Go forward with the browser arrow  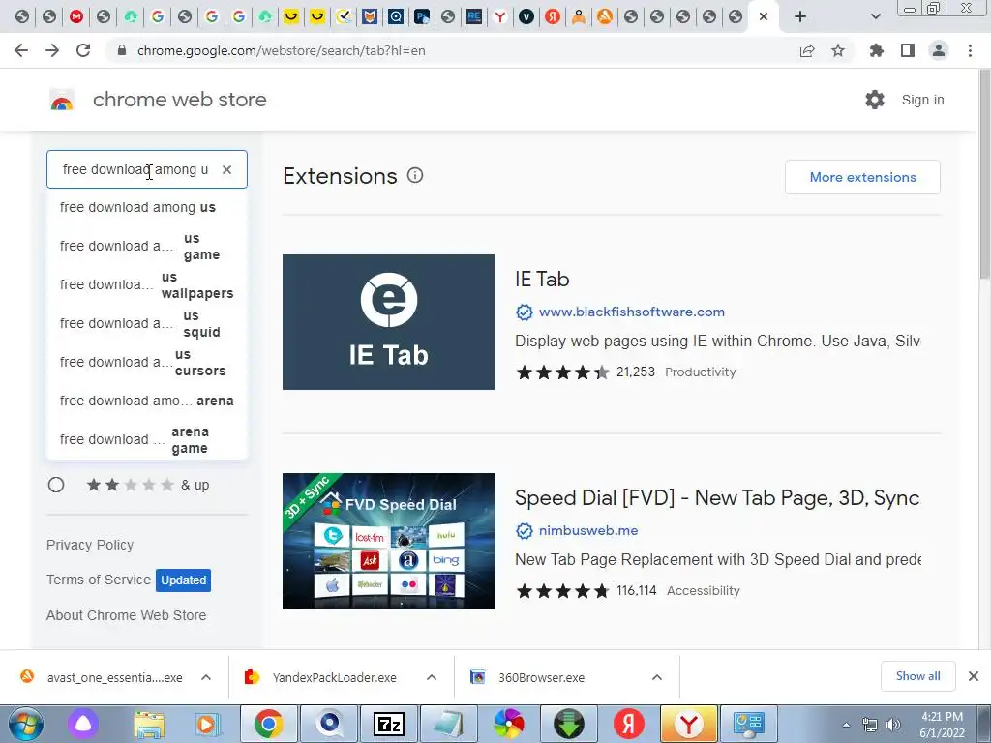pos(52,50)
